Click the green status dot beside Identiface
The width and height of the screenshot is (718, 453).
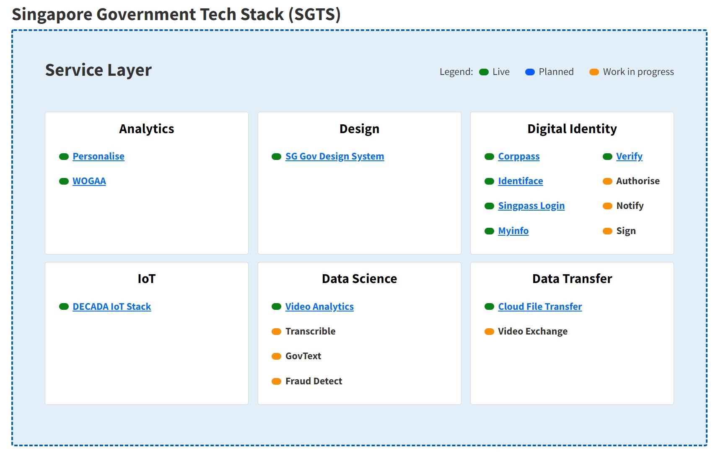[489, 181]
